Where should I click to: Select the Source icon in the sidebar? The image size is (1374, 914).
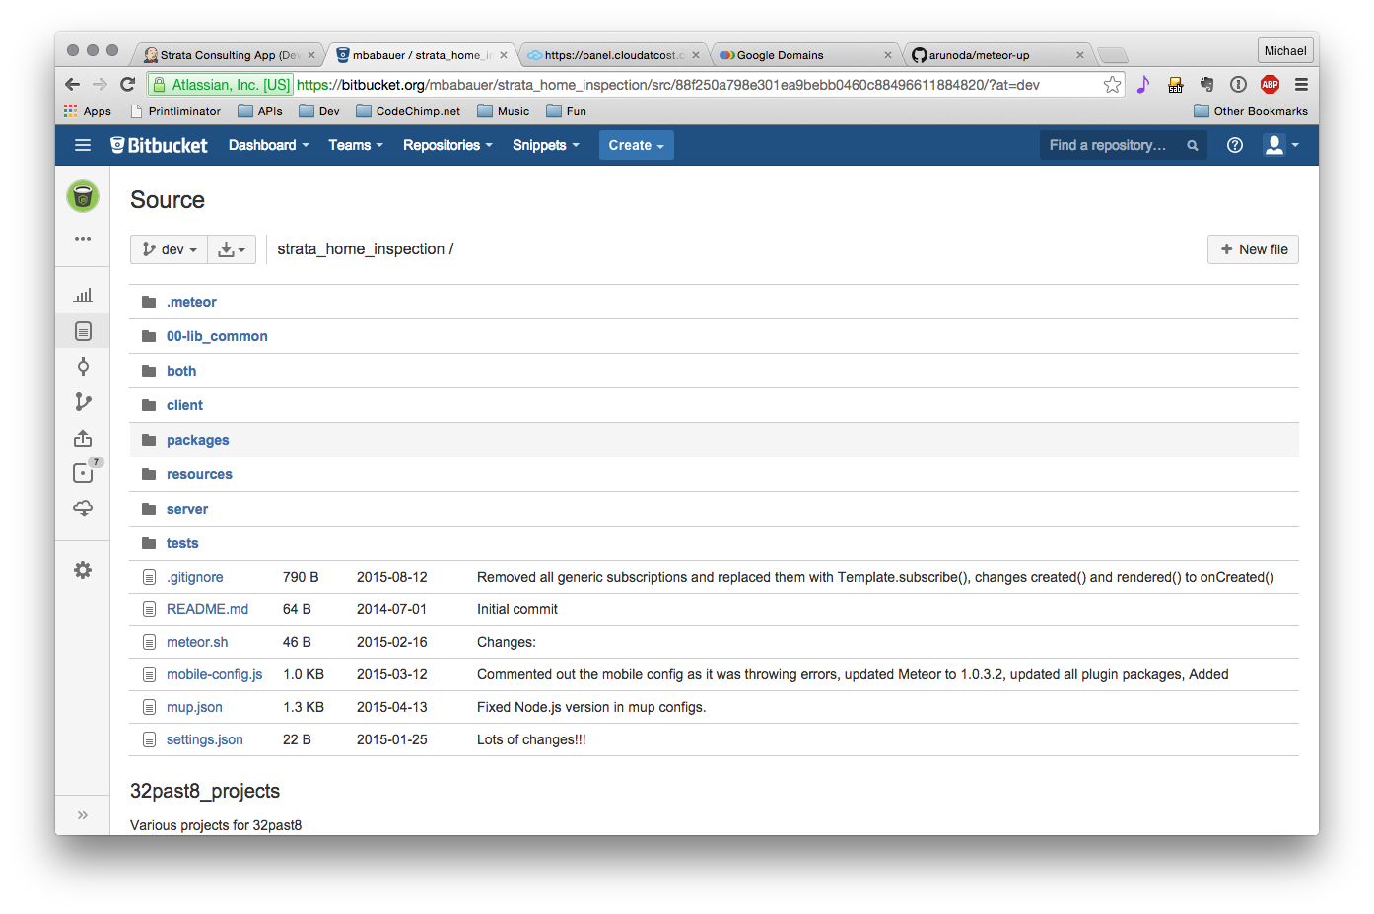(x=83, y=331)
